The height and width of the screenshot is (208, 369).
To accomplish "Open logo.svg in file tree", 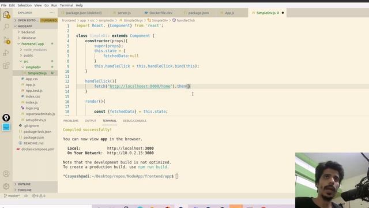I will coord(32,108).
